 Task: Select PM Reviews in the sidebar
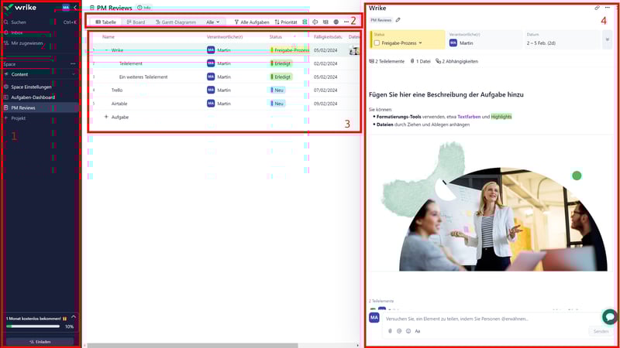(40, 107)
